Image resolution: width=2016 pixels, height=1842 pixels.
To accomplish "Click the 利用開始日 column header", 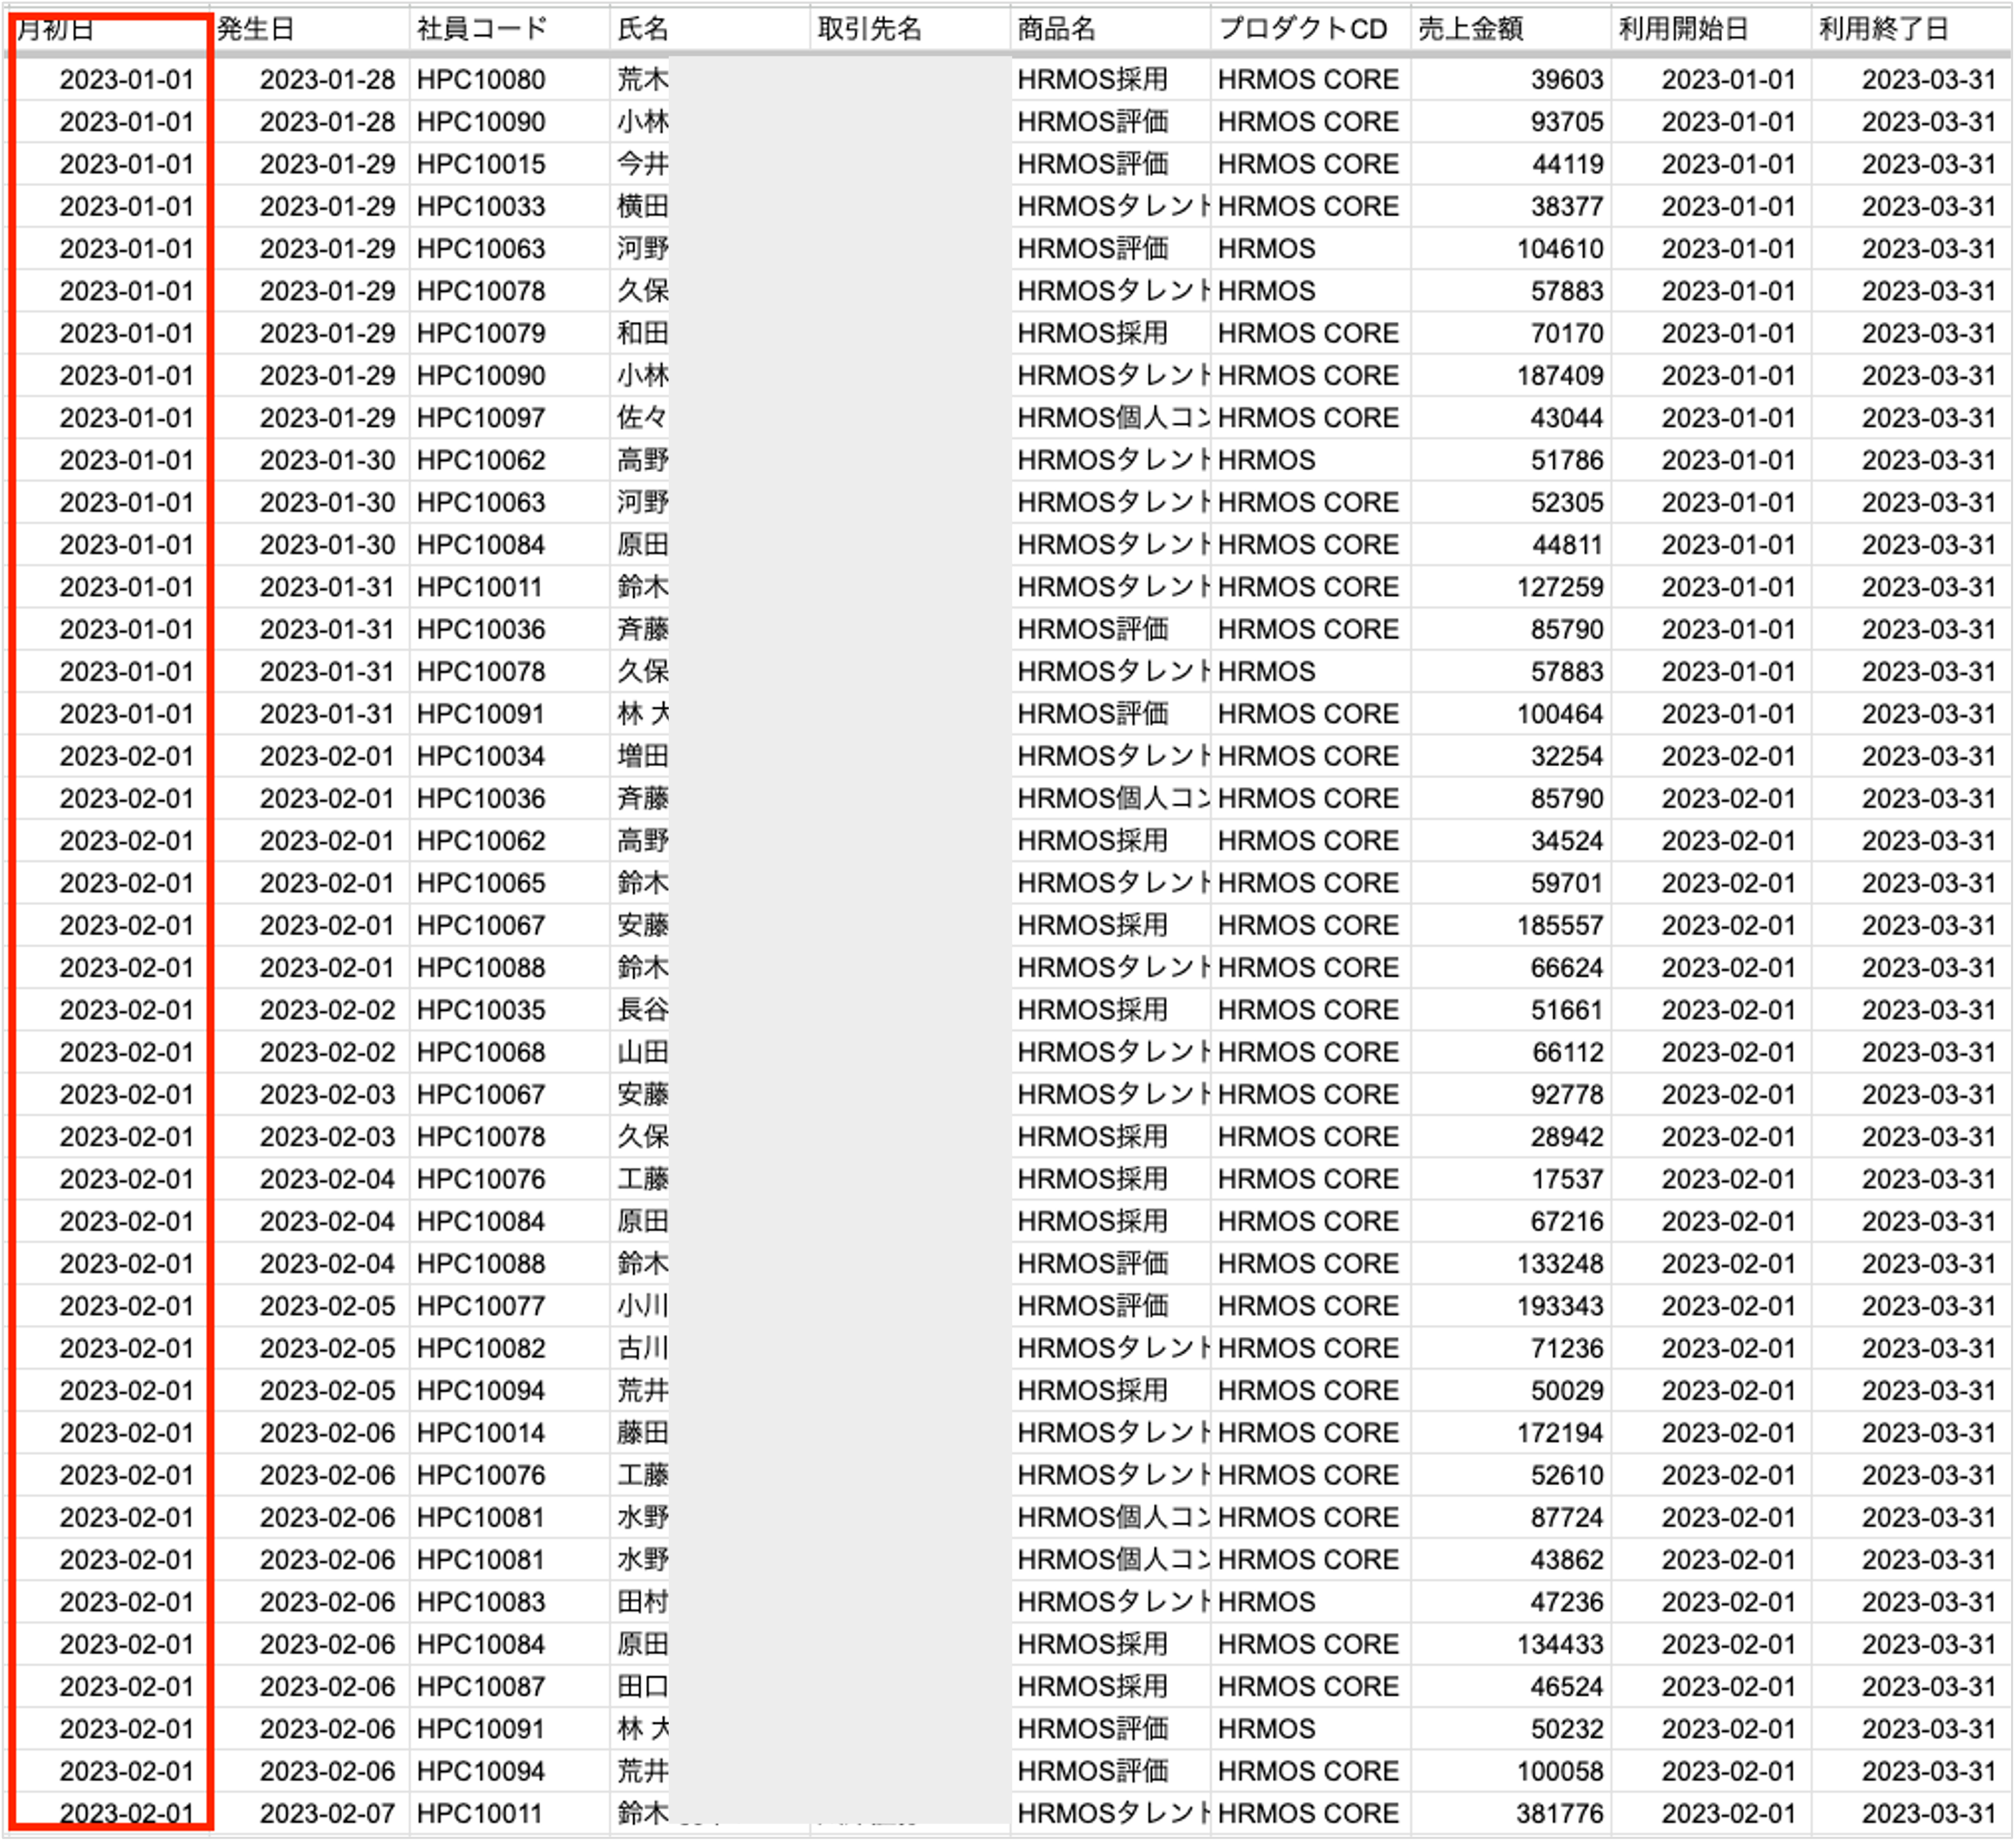I will point(1683,29).
